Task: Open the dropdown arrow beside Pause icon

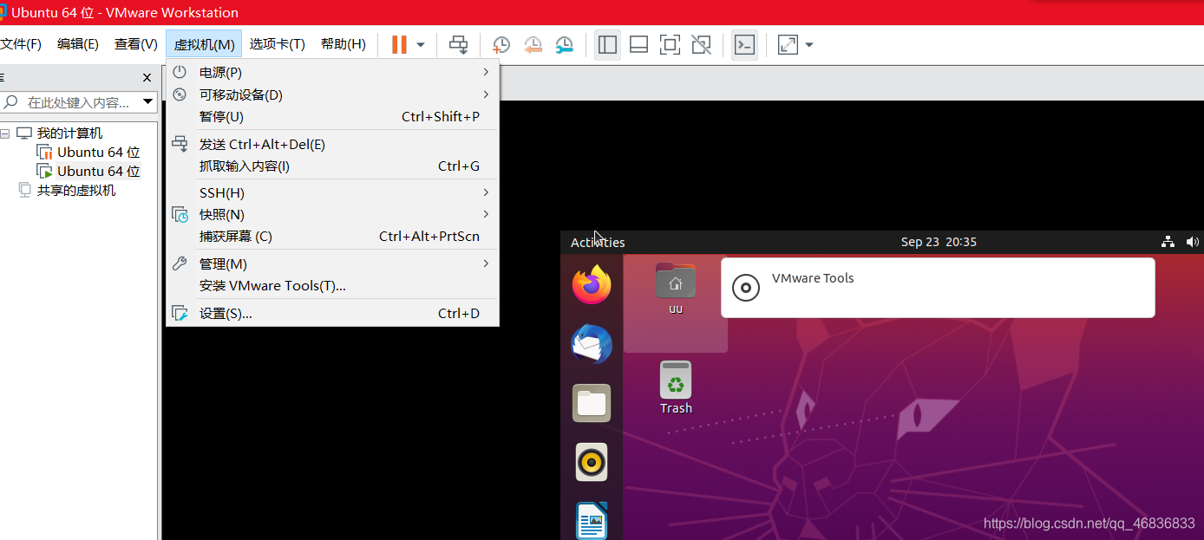Action: [x=421, y=45]
